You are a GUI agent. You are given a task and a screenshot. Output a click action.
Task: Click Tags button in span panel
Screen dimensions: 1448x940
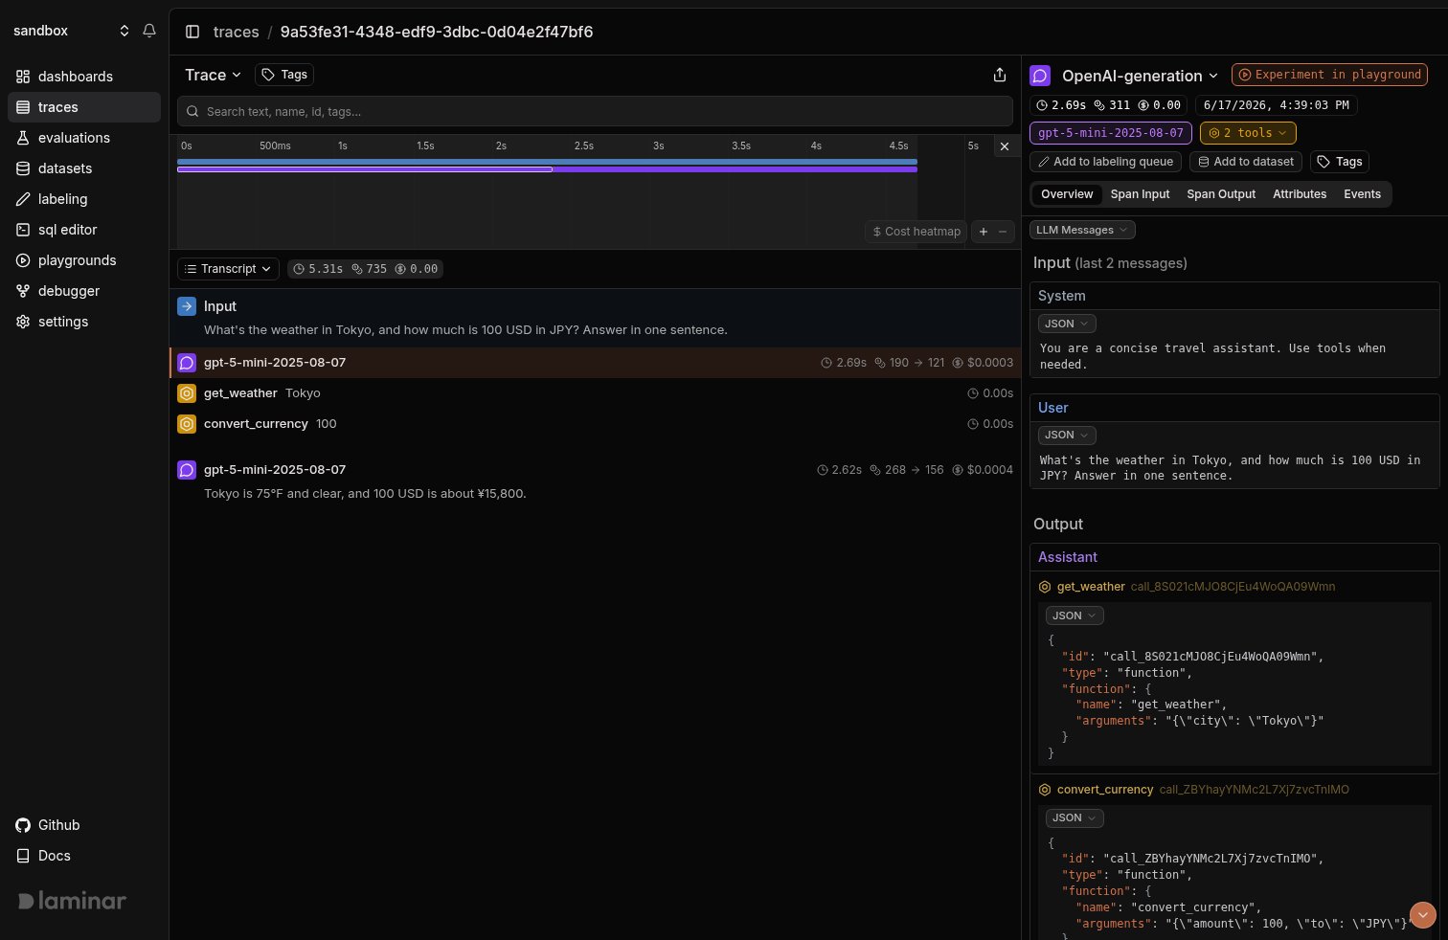tap(1340, 162)
